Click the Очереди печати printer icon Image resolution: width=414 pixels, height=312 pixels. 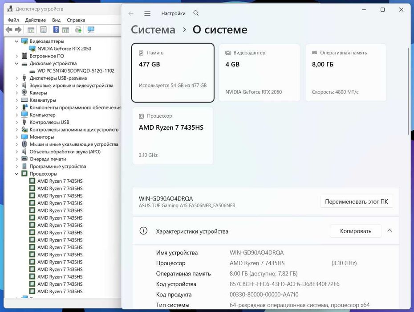[x=24, y=159]
